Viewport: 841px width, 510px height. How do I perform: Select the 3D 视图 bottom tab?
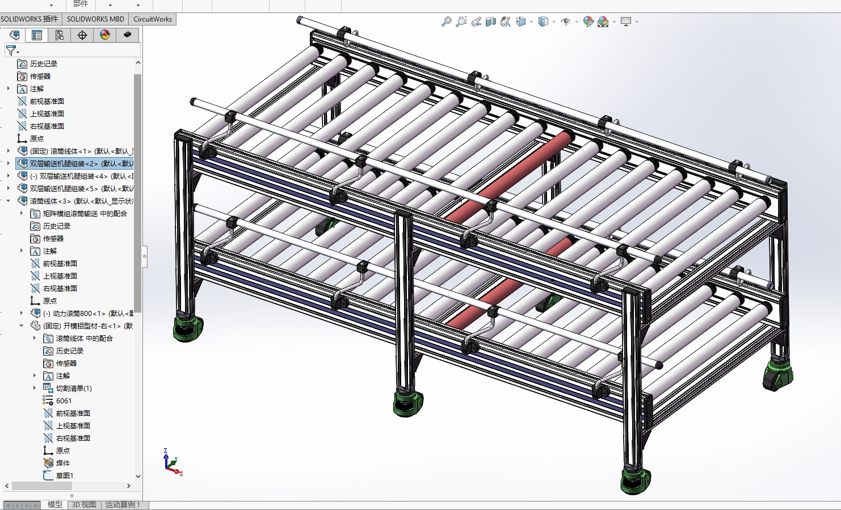[x=84, y=504]
